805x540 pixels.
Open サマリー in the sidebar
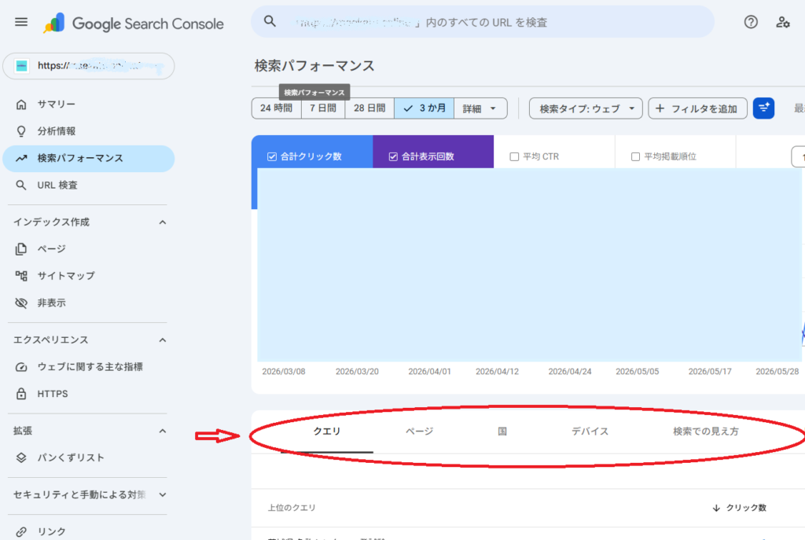click(89, 105)
